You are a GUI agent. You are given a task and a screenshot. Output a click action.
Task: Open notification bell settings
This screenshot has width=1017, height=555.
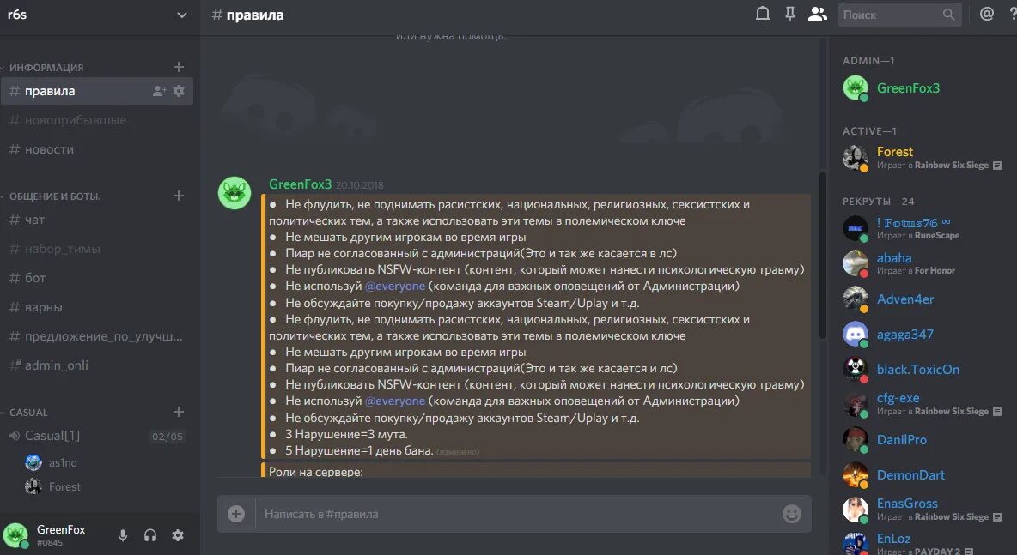[x=763, y=14]
